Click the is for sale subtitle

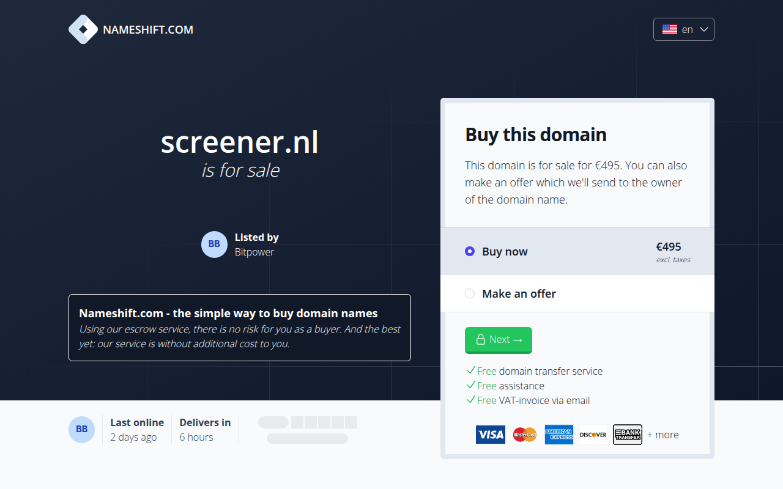[x=240, y=170]
